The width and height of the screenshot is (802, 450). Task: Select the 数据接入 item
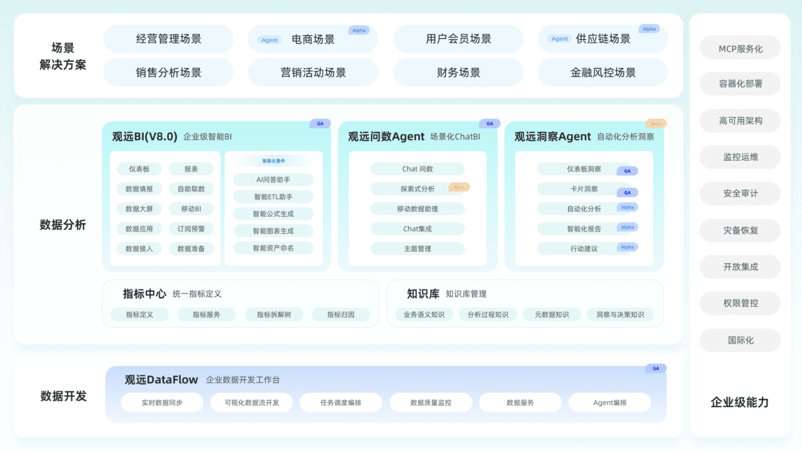point(139,249)
